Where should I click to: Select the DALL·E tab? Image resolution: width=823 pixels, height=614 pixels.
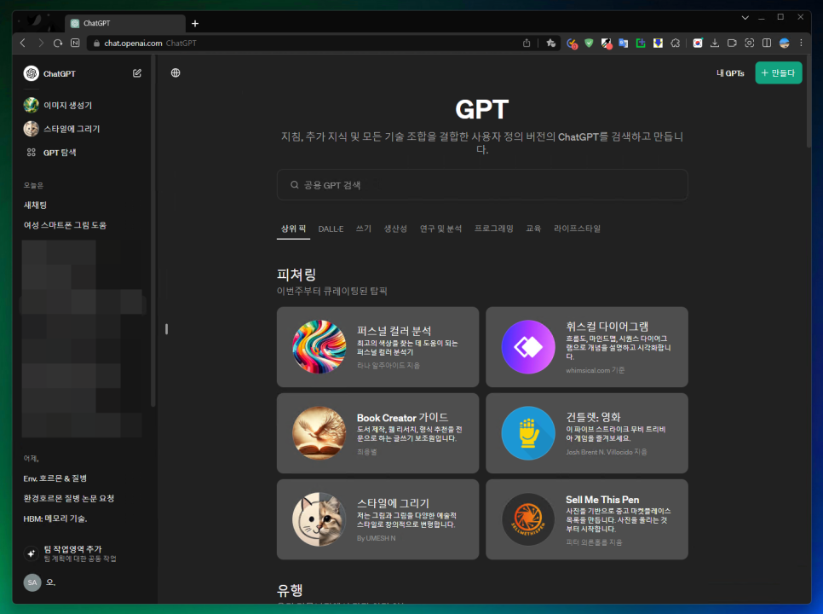(331, 229)
